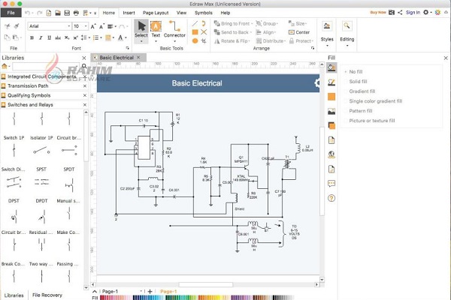Open the help question mark icon in sidebar
This screenshot has width=451, height=300.
tap(331, 198)
